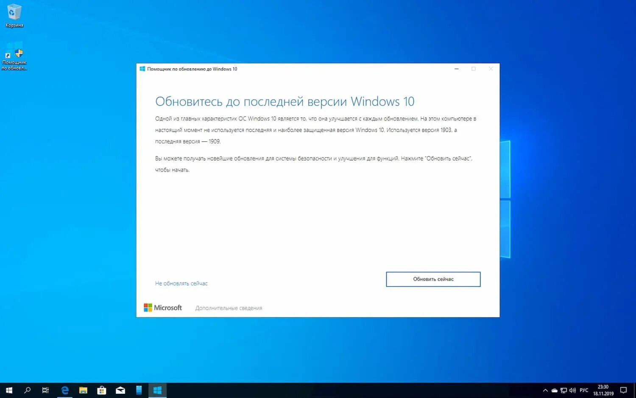
Task: Click the Windows logo in dialog title bar
Action: 142,69
